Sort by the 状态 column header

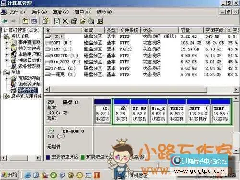coord(159,30)
